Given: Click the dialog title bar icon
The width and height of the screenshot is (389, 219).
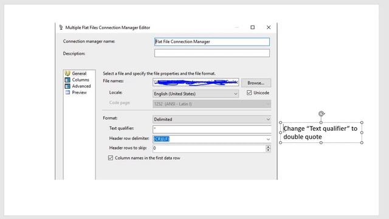Looking at the screenshot, I should click(61, 27).
